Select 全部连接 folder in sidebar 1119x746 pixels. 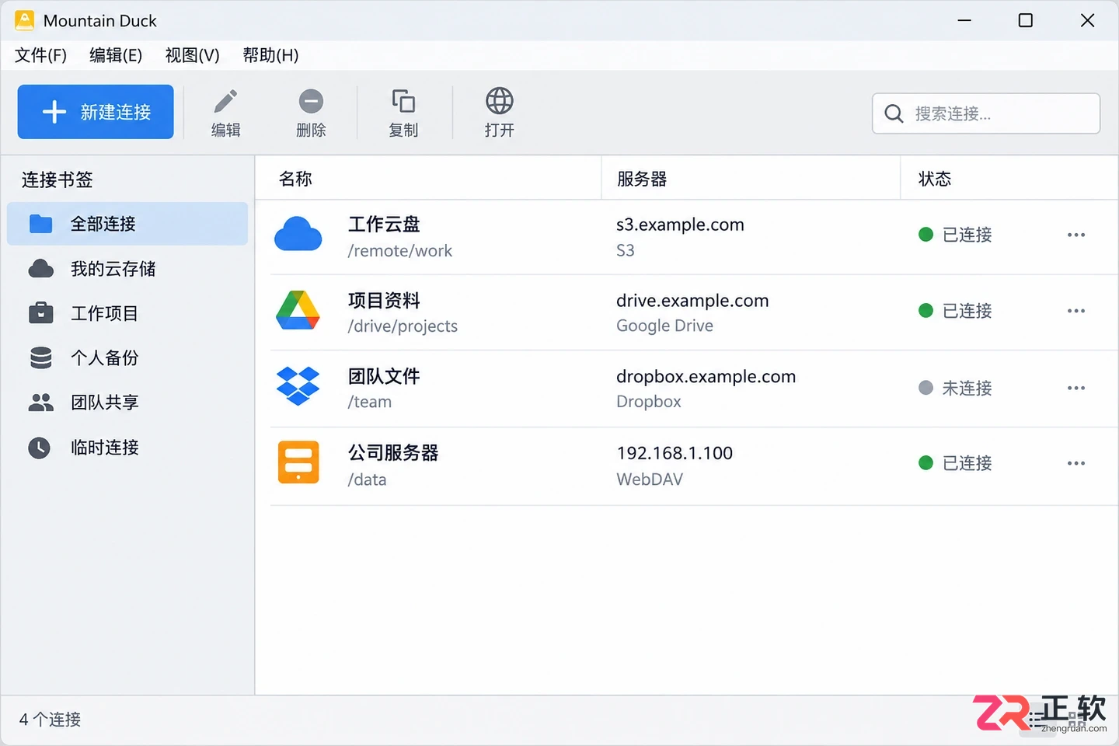[127, 224]
